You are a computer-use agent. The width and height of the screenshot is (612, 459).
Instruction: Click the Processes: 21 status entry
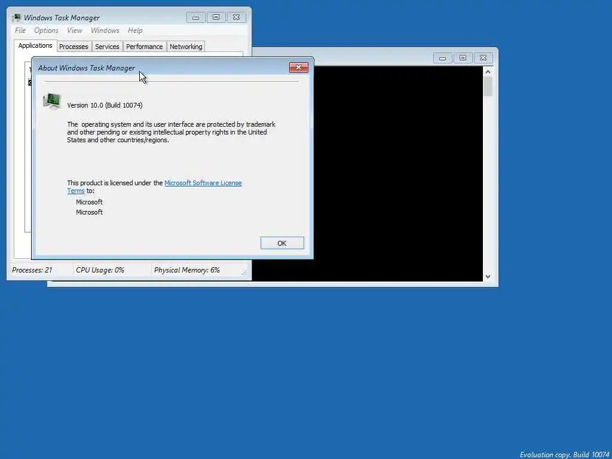pos(32,270)
